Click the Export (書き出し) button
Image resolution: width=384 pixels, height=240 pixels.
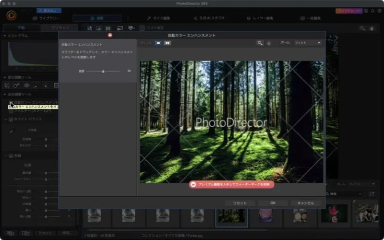click(49, 11)
